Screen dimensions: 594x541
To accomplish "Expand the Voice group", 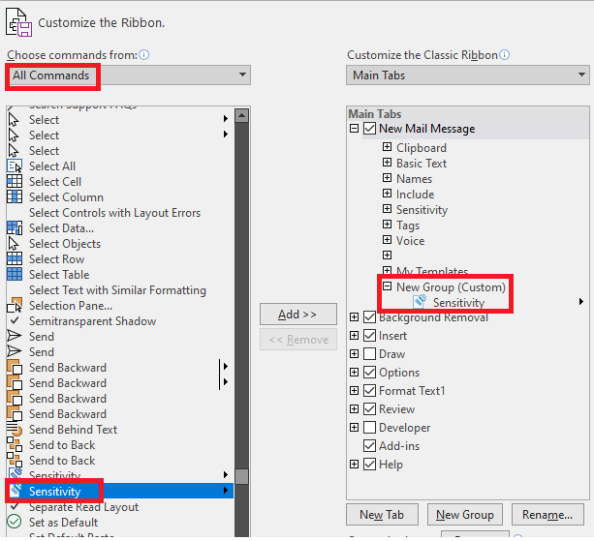I will (387, 240).
